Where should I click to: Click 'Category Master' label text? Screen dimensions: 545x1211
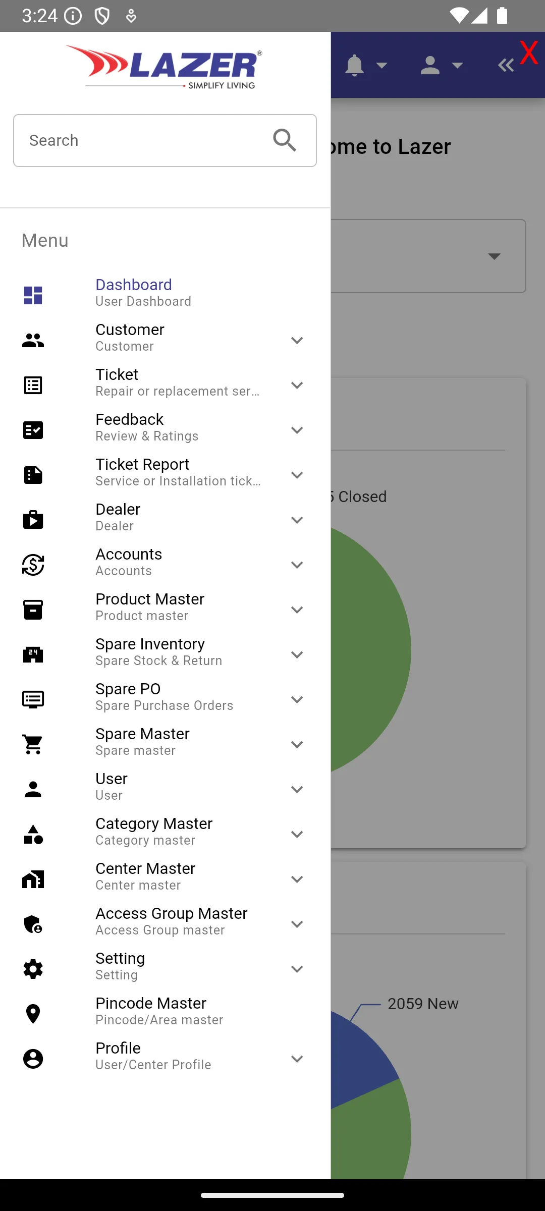point(154,823)
